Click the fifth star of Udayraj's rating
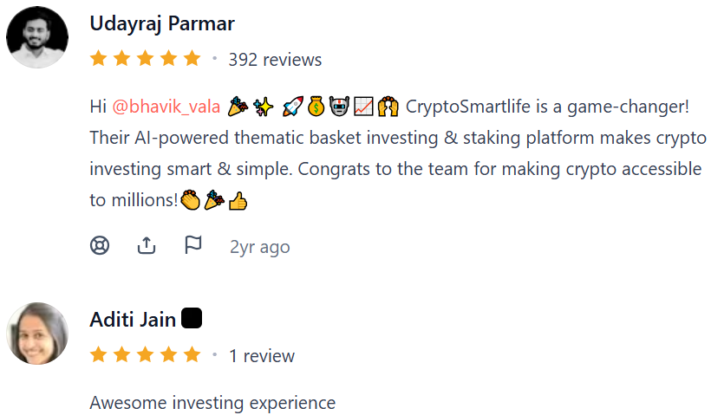Image resolution: width=711 pixels, height=415 pixels. (x=192, y=59)
